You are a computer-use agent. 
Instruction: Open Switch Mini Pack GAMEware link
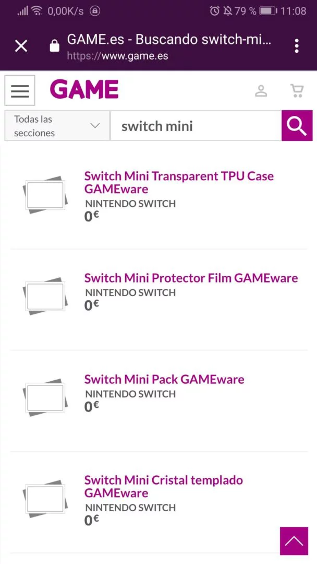click(x=164, y=379)
